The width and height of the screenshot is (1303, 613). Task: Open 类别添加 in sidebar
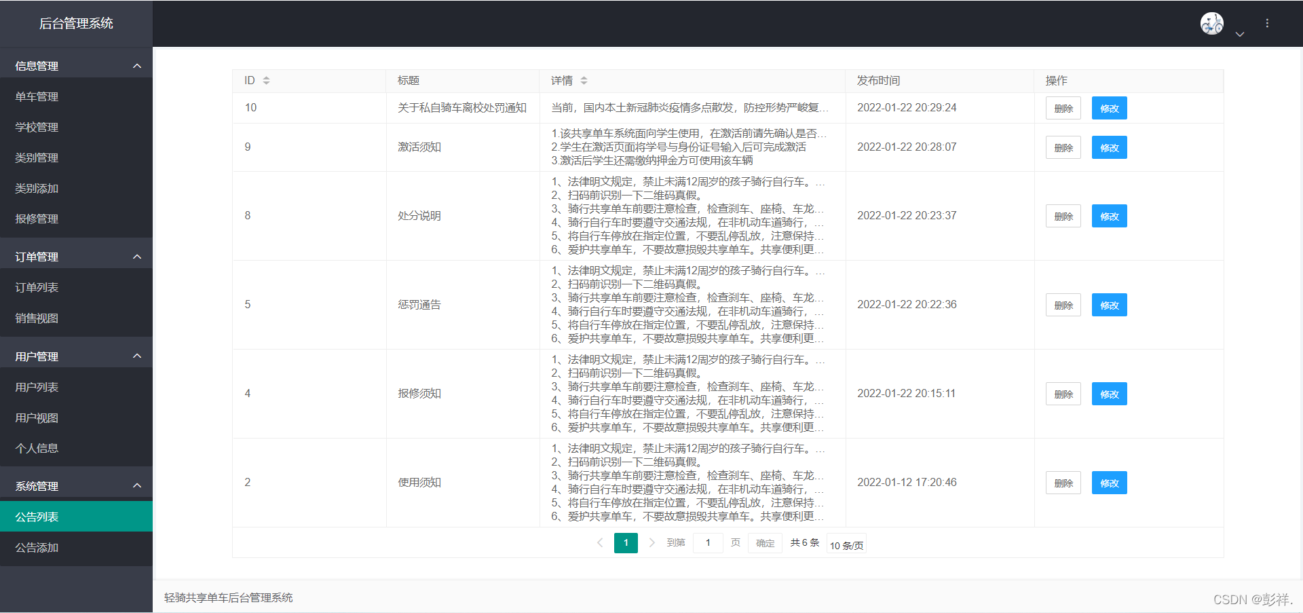point(76,188)
